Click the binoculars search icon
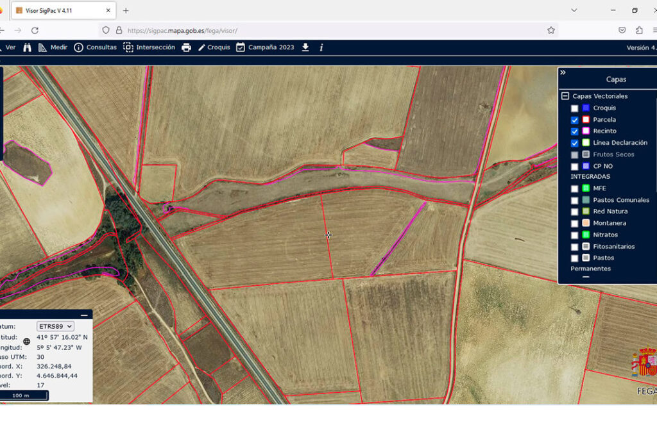The image size is (657, 423). 28,47
